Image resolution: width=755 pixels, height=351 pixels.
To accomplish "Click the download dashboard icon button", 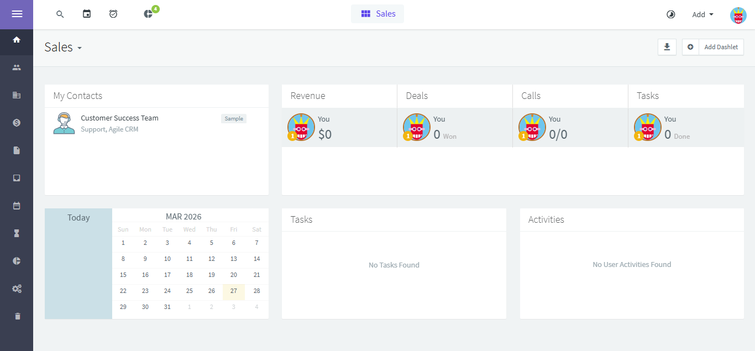I will (667, 47).
